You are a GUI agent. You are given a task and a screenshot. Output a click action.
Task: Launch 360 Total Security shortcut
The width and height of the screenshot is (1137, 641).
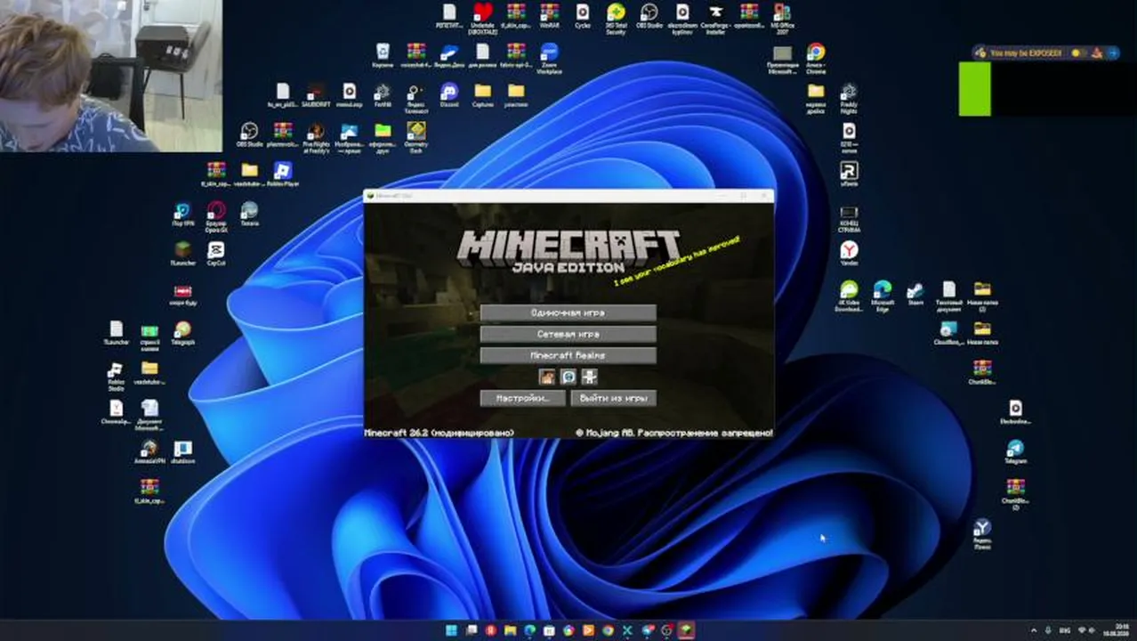(616, 18)
